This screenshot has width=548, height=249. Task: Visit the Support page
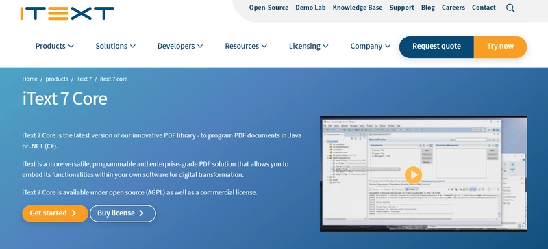pos(402,8)
